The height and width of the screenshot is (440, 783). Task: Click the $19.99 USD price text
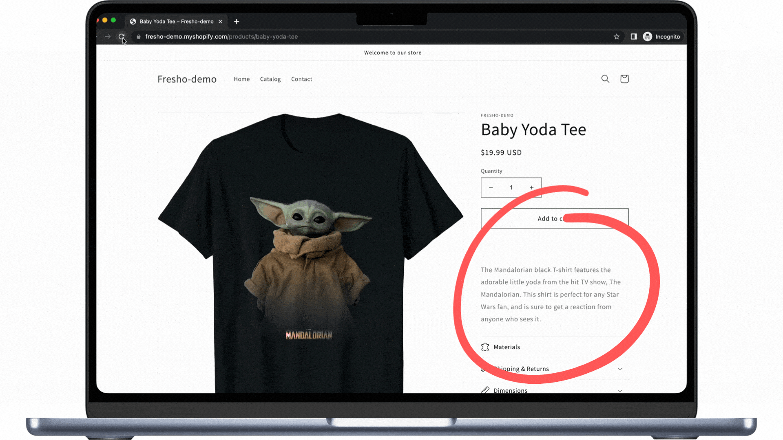coord(501,152)
